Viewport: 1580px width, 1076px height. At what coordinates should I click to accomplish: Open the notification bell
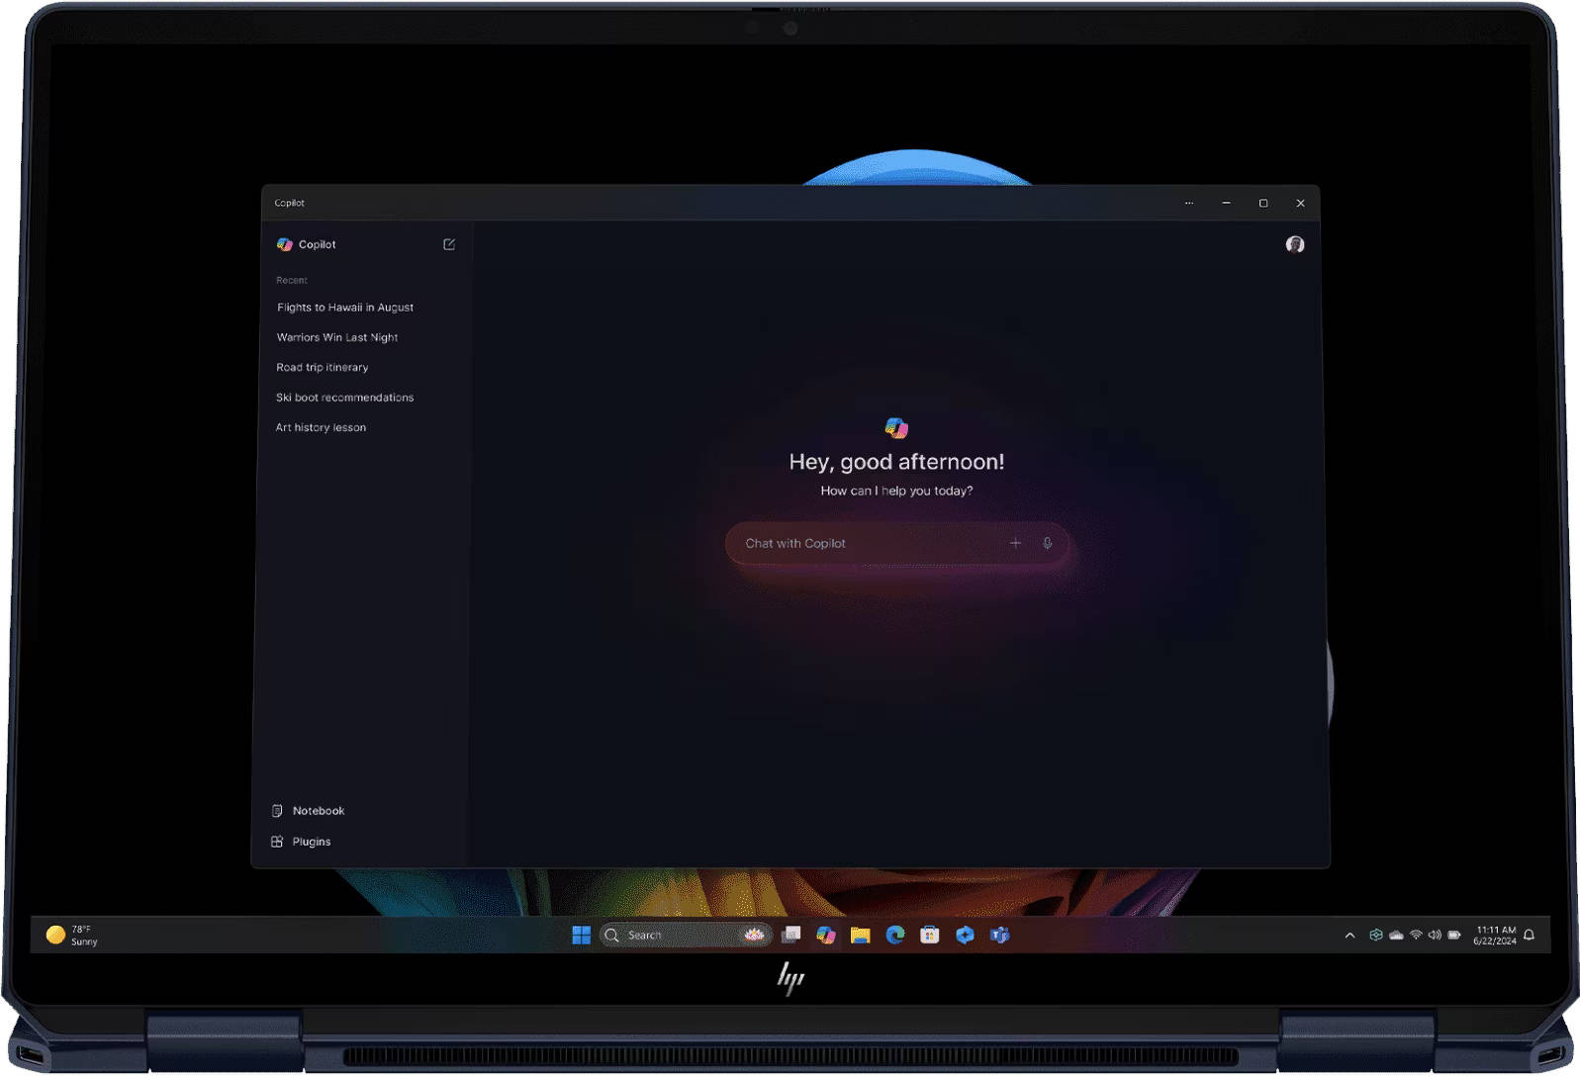pos(1529,935)
